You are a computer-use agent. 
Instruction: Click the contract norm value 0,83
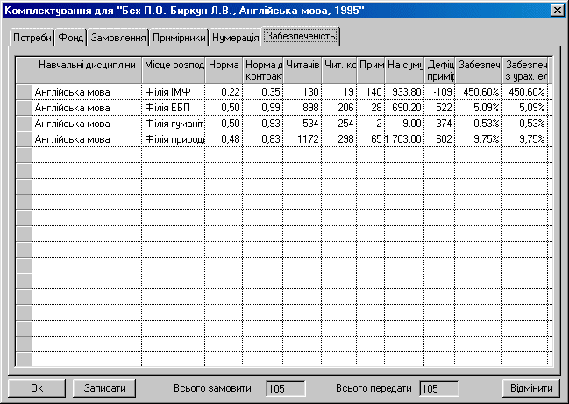point(263,139)
